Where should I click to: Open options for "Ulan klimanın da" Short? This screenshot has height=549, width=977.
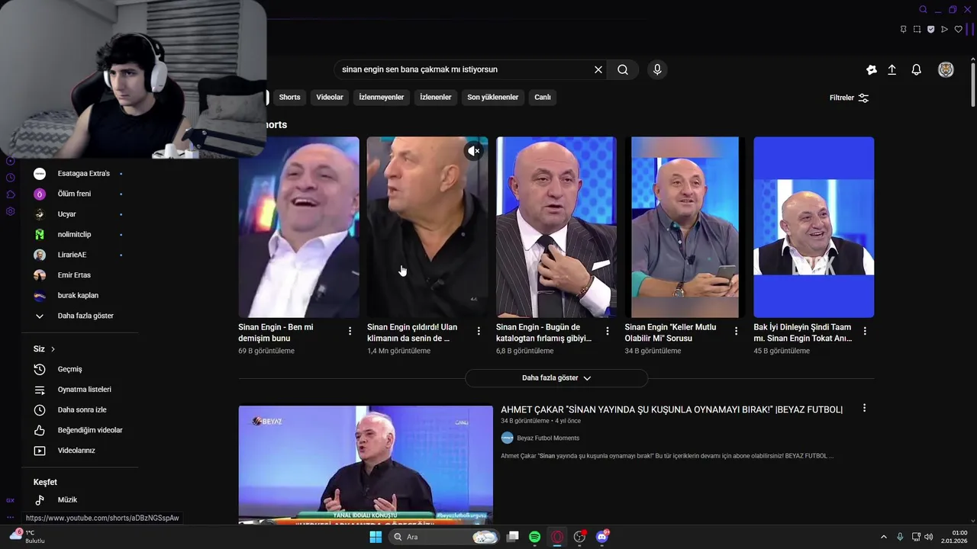tap(479, 331)
